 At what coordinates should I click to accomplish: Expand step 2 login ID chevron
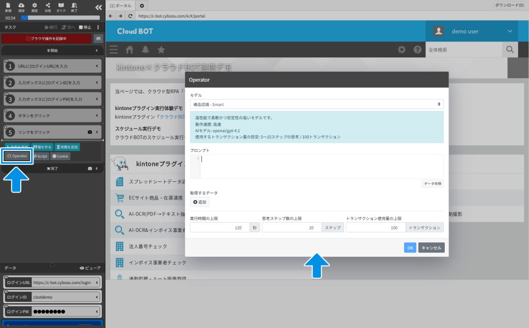[x=97, y=83]
